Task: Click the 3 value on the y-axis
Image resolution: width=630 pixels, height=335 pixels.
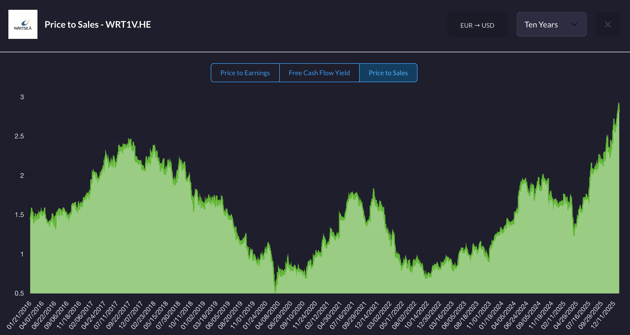Action: click(22, 97)
